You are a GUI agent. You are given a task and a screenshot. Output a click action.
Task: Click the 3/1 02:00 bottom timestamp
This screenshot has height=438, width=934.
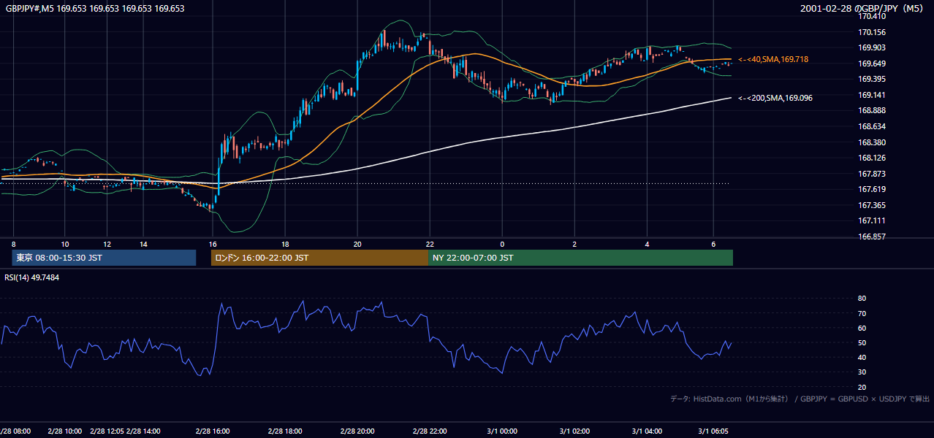coord(574,431)
